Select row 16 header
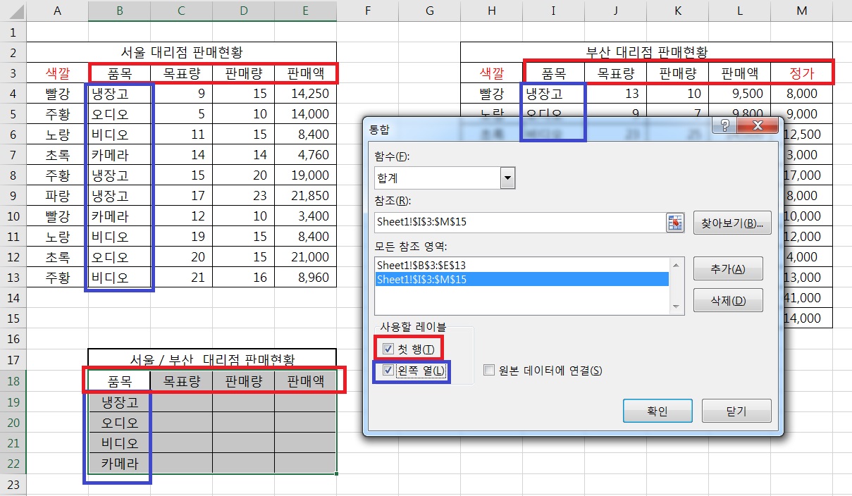Image resolution: width=852 pixels, height=496 pixels. point(13,339)
